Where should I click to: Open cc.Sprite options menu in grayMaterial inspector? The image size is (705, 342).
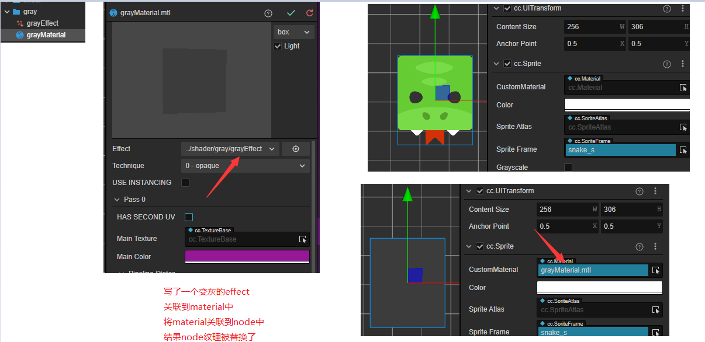pyautogui.click(x=655, y=246)
